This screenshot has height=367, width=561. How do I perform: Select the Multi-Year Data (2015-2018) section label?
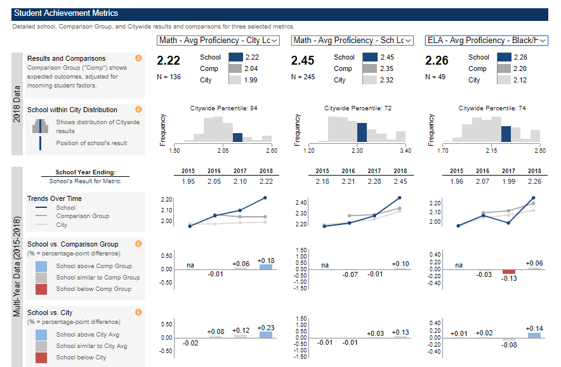pos(18,266)
